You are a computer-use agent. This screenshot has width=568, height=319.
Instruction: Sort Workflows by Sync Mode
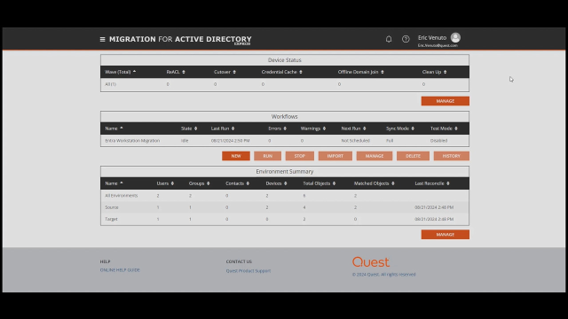point(400,128)
